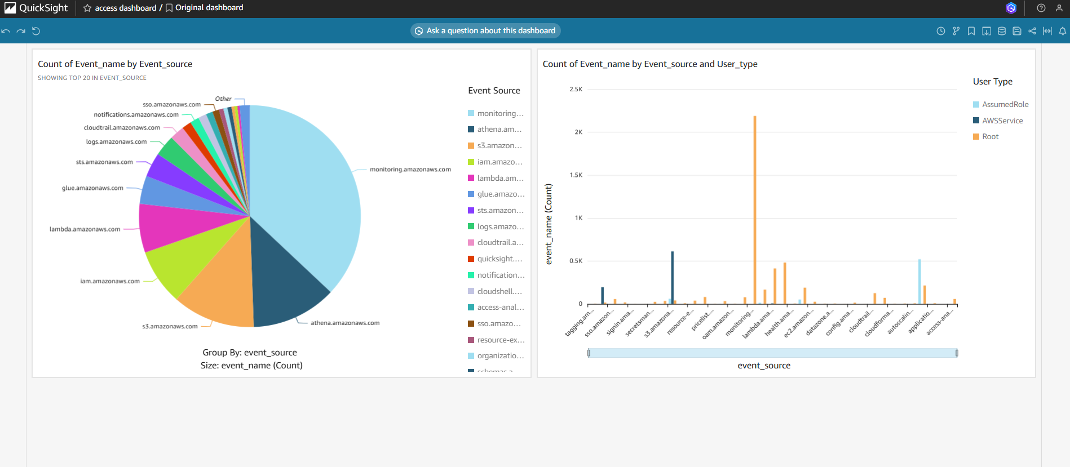
Task: Click the Share icon
Action: 1032,31
